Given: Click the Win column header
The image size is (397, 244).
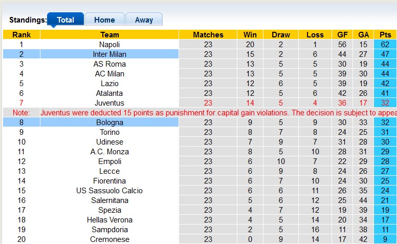Looking at the screenshot, I should pyautogui.click(x=250, y=35).
